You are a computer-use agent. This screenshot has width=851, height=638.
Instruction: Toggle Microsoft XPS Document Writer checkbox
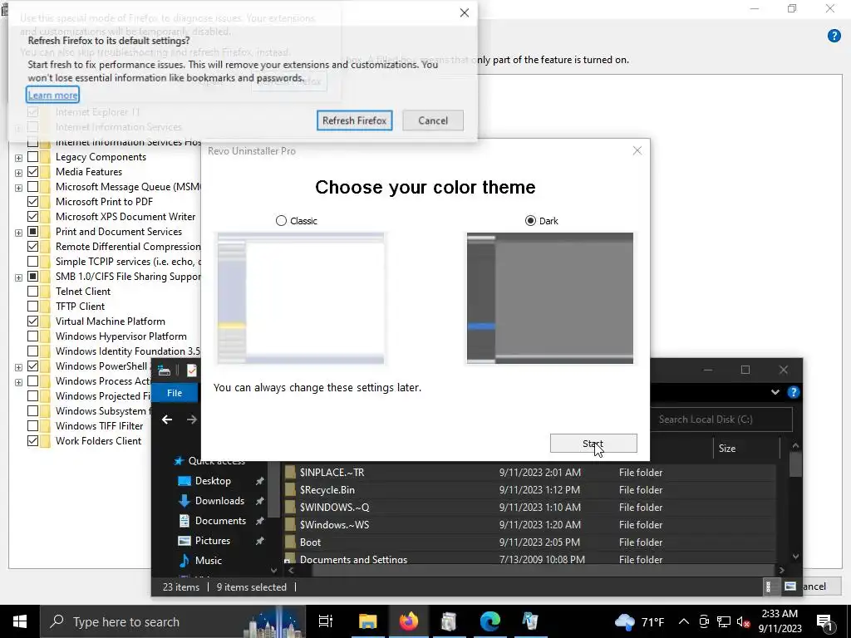pyautogui.click(x=33, y=217)
